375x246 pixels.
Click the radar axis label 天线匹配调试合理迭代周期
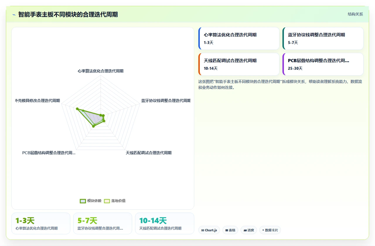pyautogui.click(x=149, y=153)
